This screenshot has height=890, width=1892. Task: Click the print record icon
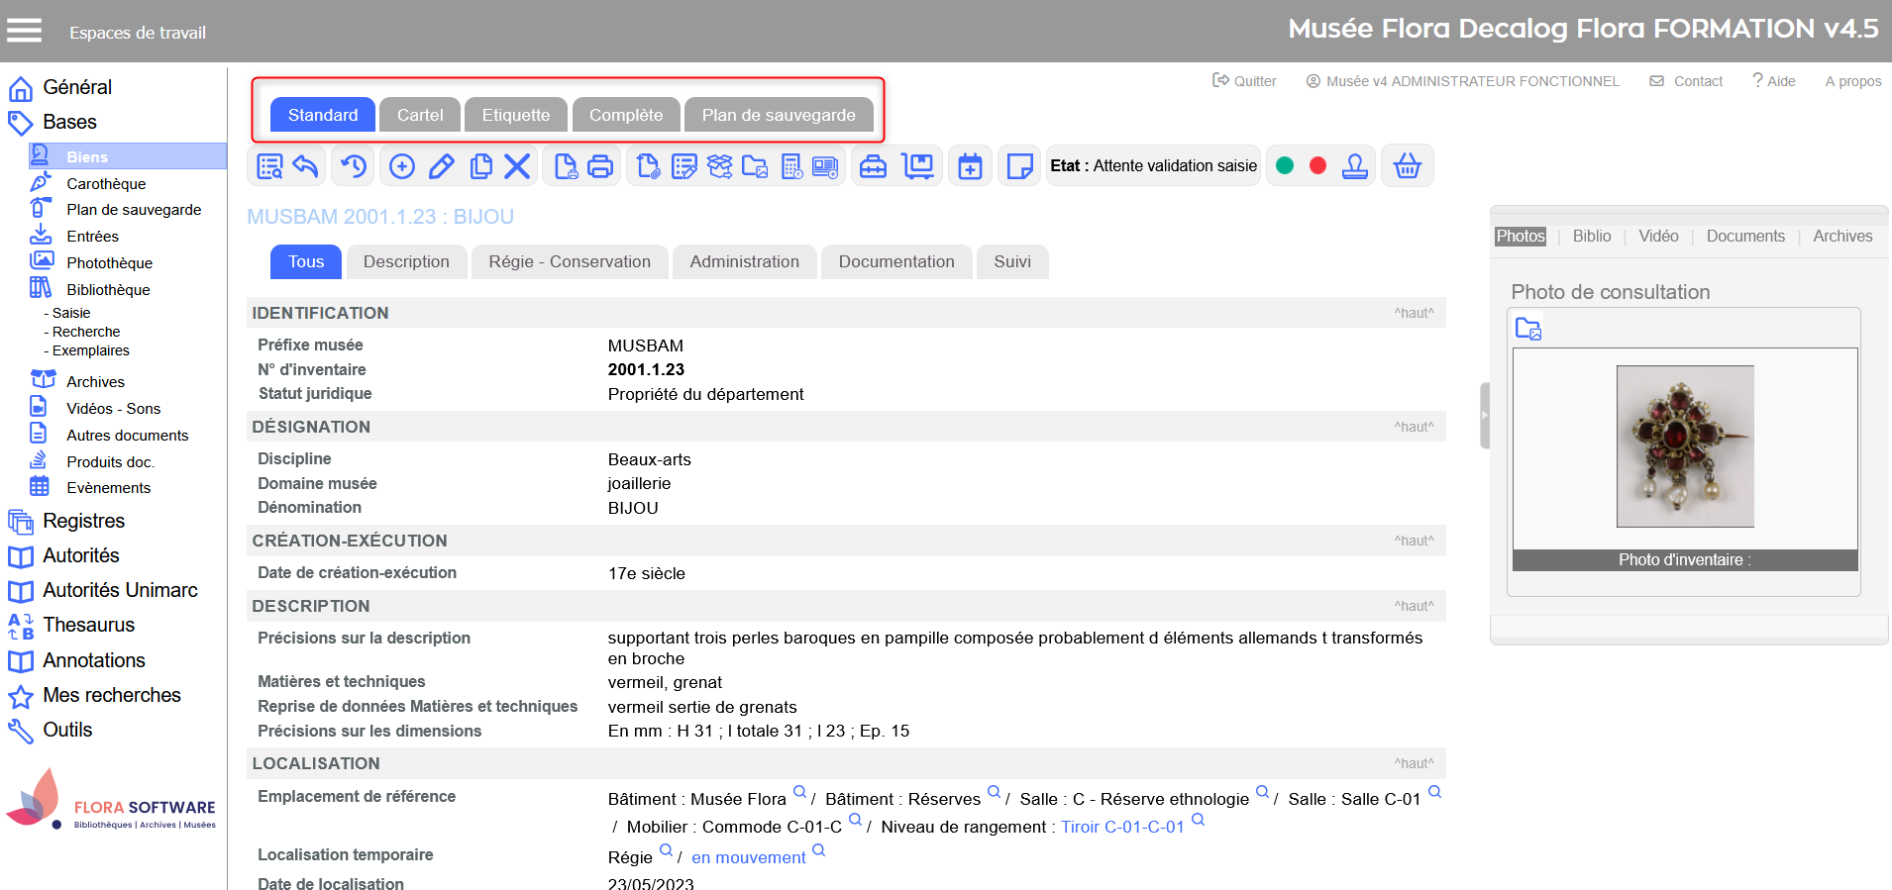coord(600,166)
